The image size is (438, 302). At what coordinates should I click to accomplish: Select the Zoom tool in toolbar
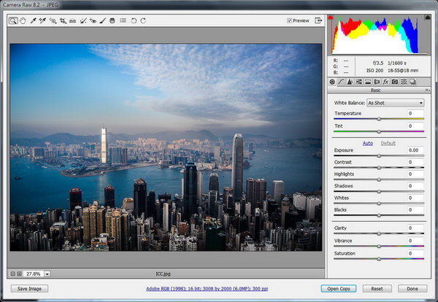pos(14,20)
